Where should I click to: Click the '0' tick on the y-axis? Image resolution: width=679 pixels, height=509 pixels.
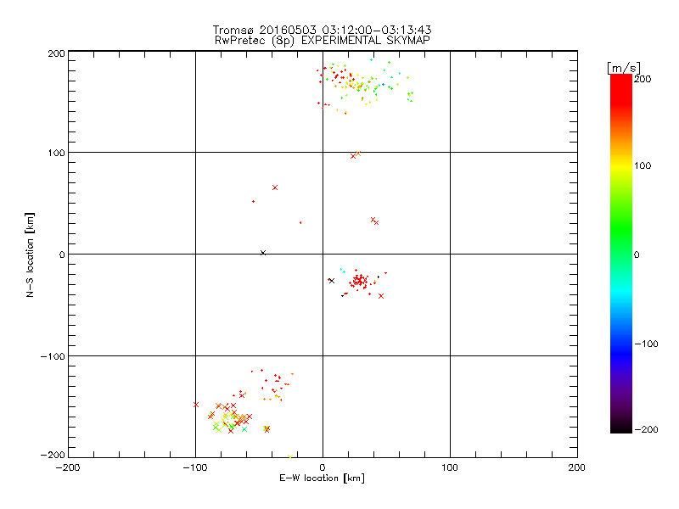62,255
